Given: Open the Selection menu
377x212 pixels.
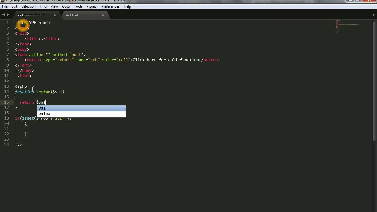Looking at the screenshot, I should (x=29, y=6).
